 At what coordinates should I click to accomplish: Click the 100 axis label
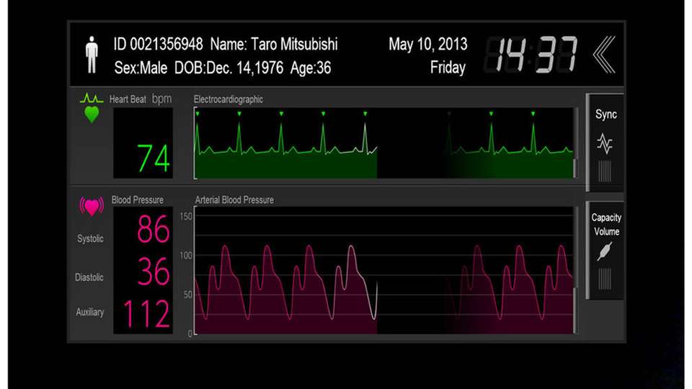186,255
